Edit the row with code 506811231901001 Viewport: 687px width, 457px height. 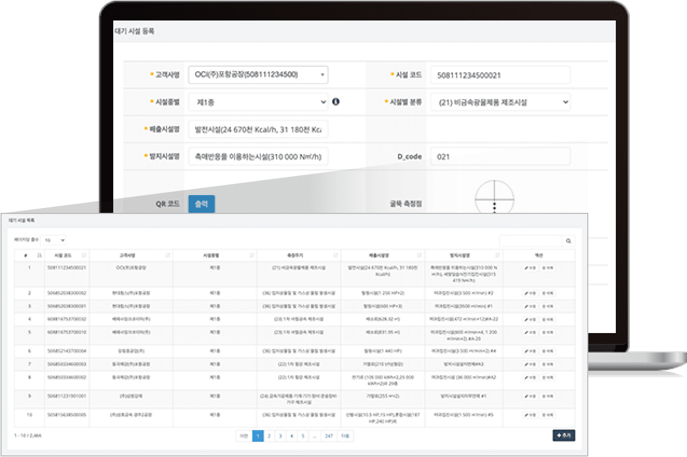[530, 396]
